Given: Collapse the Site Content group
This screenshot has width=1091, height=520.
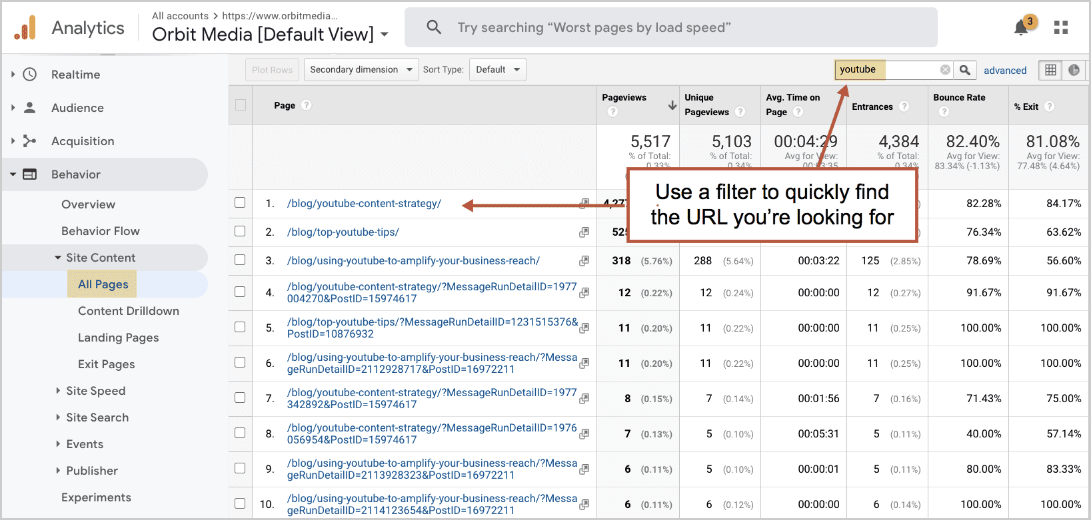Looking at the screenshot, I should point(58,258).
